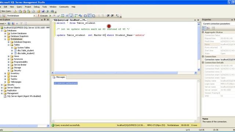Collapse the Connection Details section
The height and width of the screenshot is (132, 235).
[203, 63]
